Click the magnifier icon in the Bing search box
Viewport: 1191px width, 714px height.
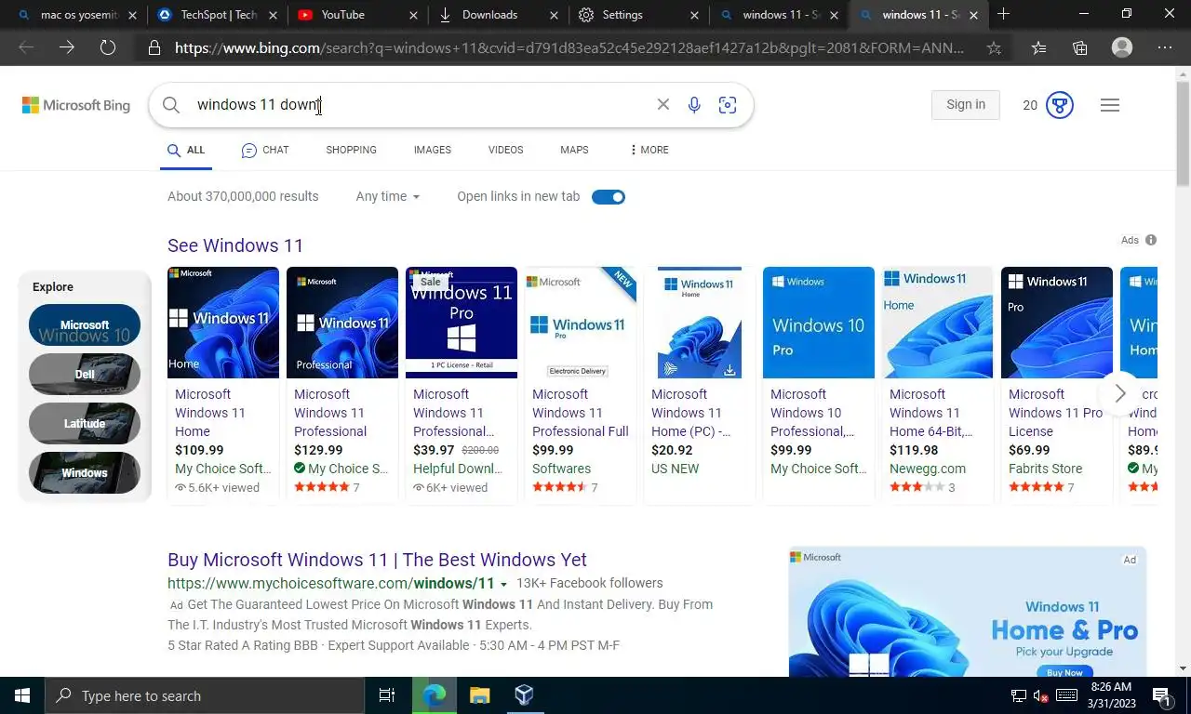(x=171, y=105)
